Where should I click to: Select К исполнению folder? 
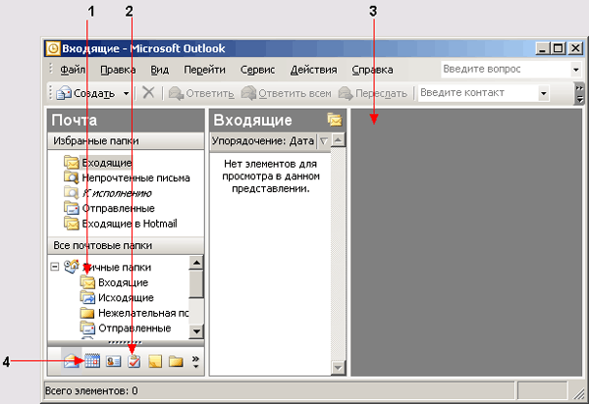coord(108,193)
